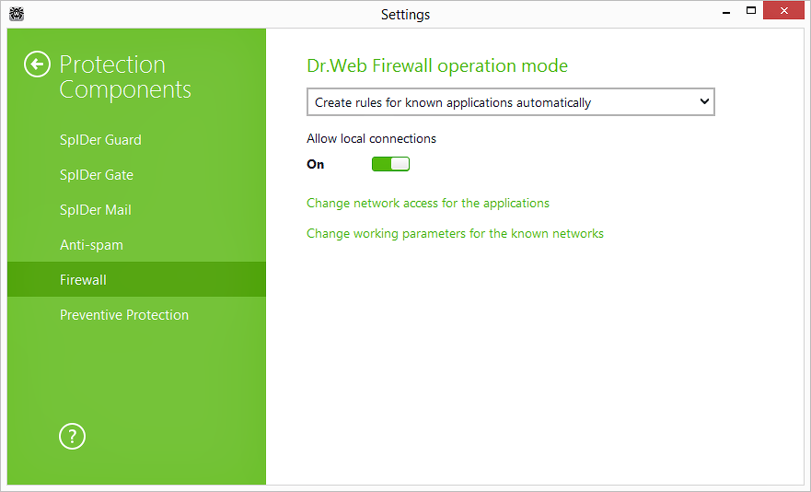
Task: Switch to SpIDer Gate settings
Action: coord(97,175)
